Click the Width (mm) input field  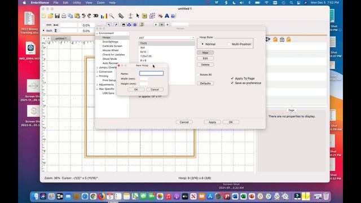(x=144, y=79)
